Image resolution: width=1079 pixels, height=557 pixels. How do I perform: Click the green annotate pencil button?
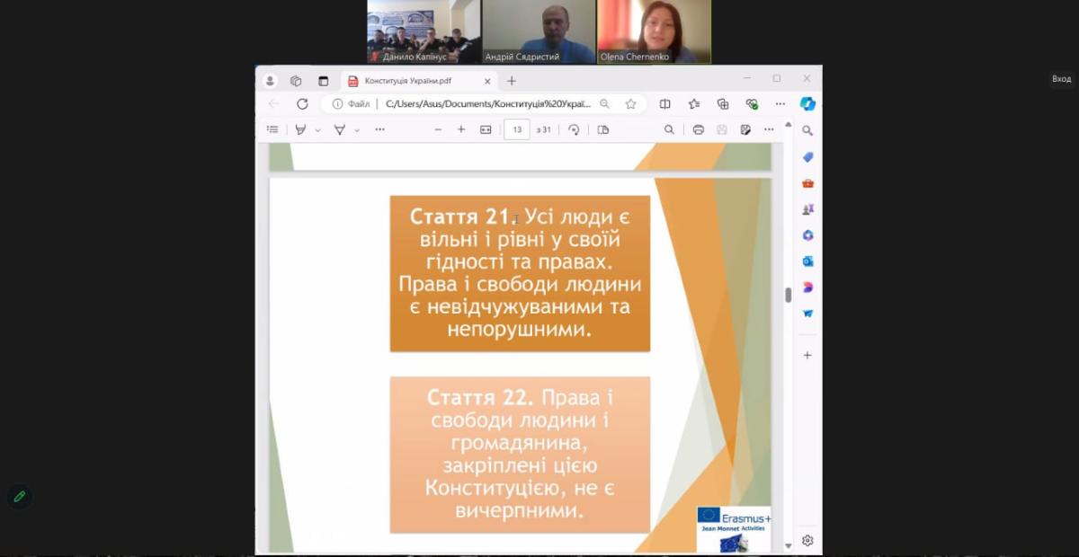(x=19, y=496)
